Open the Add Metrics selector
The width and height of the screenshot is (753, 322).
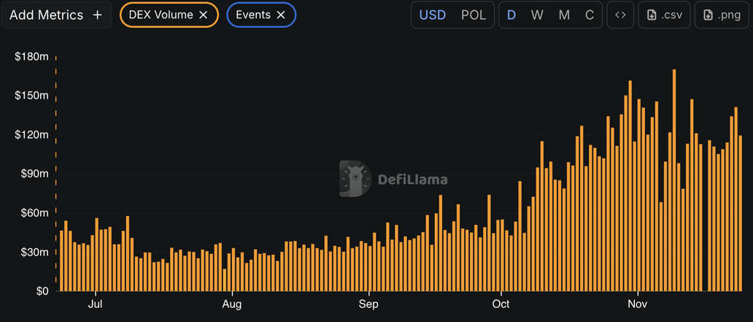(x=55, y=15)
